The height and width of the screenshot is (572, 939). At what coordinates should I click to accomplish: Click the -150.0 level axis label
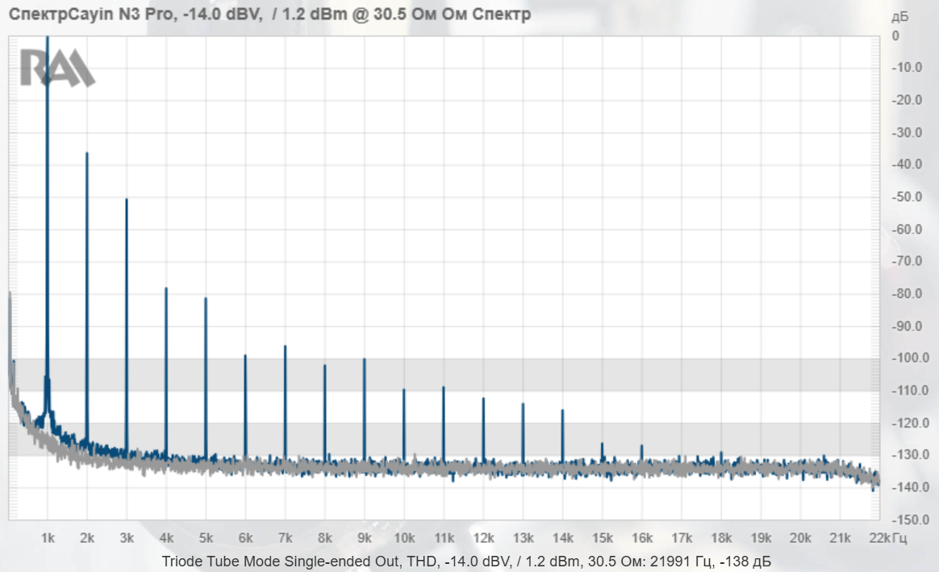(x=910, y=520)
